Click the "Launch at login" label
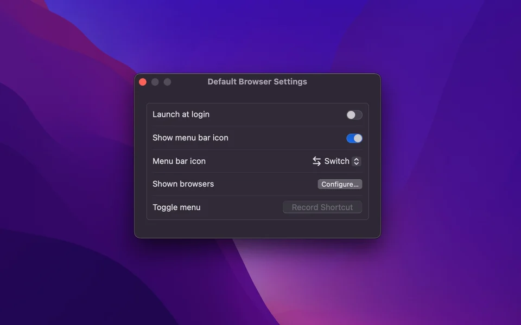The width and height of the screenshot is (521, 325). point(181,114)
